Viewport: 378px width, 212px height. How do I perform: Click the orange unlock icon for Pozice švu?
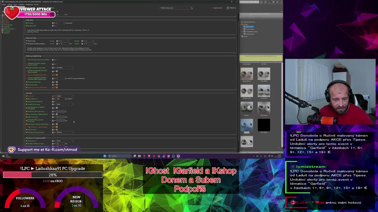(53, 96)
